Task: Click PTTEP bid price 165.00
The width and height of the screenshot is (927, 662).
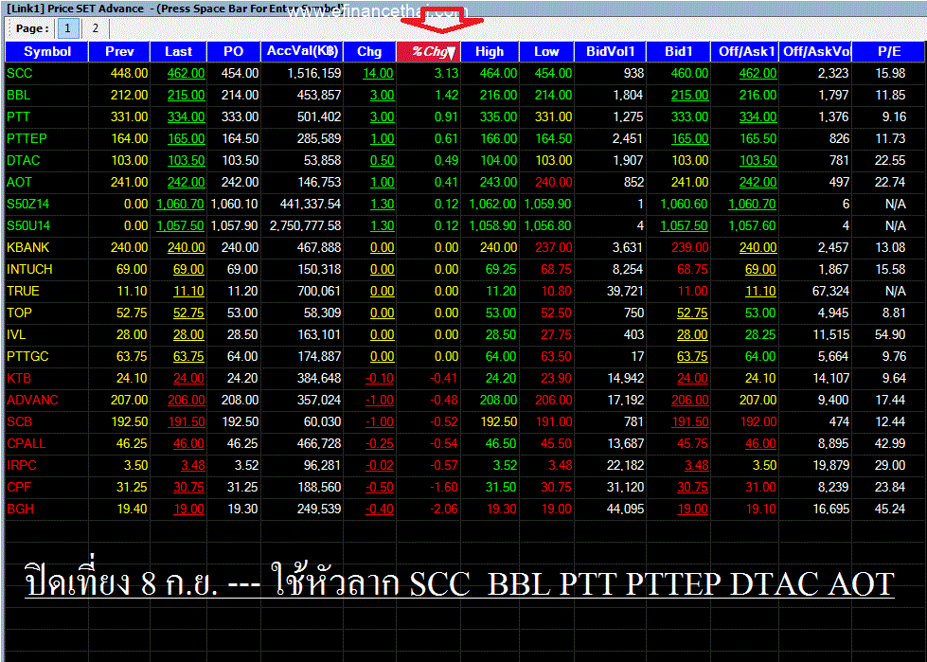Action: coord(690,139)
